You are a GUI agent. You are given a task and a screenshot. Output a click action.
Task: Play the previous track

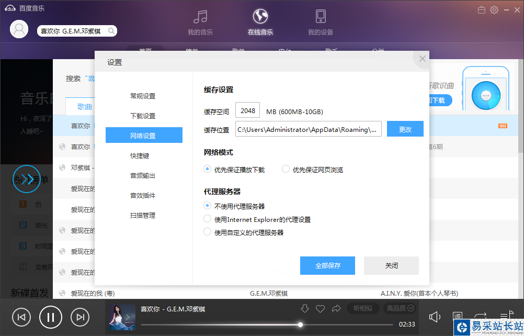point(21,317)
